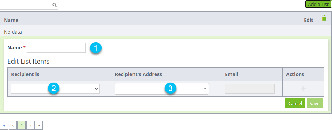This screenshot has width=332, height=130.
Task: Select page 1 in pagination
Action: (x=22, y=125)
